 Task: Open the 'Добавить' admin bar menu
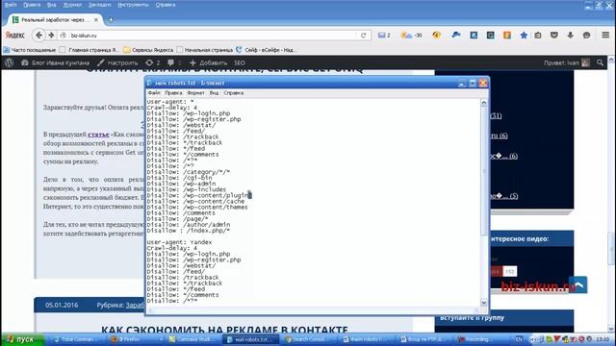(x=208, y=62)
